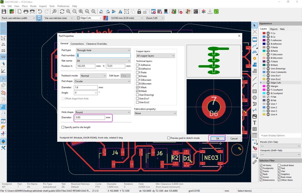Viewport: 302px width, 193px height.
Task: Enable the F.Paste technical layer checkbox
Action: pos(138,72)
